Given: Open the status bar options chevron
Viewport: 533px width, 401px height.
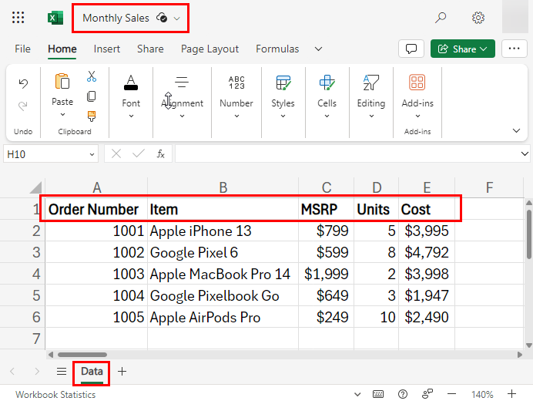Looking at the screenshot, I should click(x=357, y=395).
